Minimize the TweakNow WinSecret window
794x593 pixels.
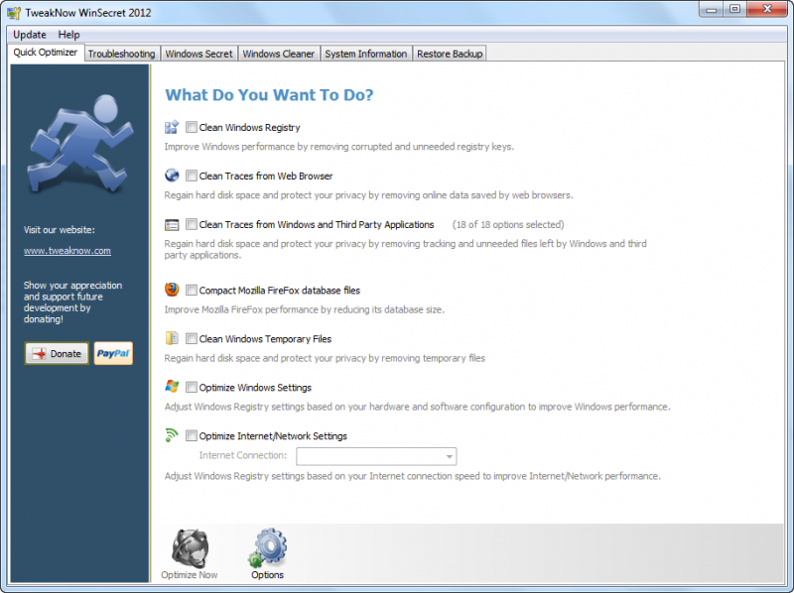point(712,10)
